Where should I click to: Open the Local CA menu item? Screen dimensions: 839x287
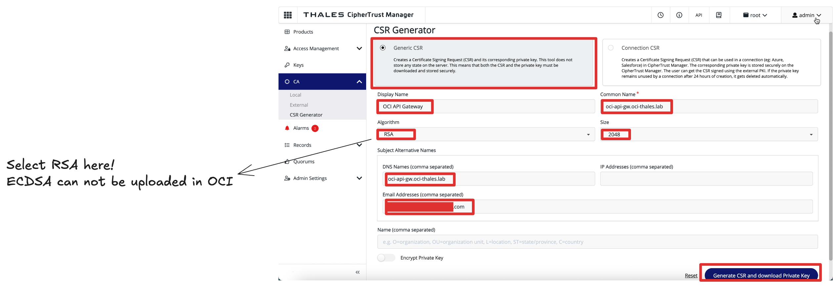coord(295,95)
